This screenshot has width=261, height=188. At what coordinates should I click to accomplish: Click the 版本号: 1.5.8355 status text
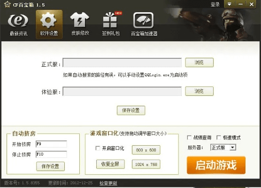tap(22, 183)
